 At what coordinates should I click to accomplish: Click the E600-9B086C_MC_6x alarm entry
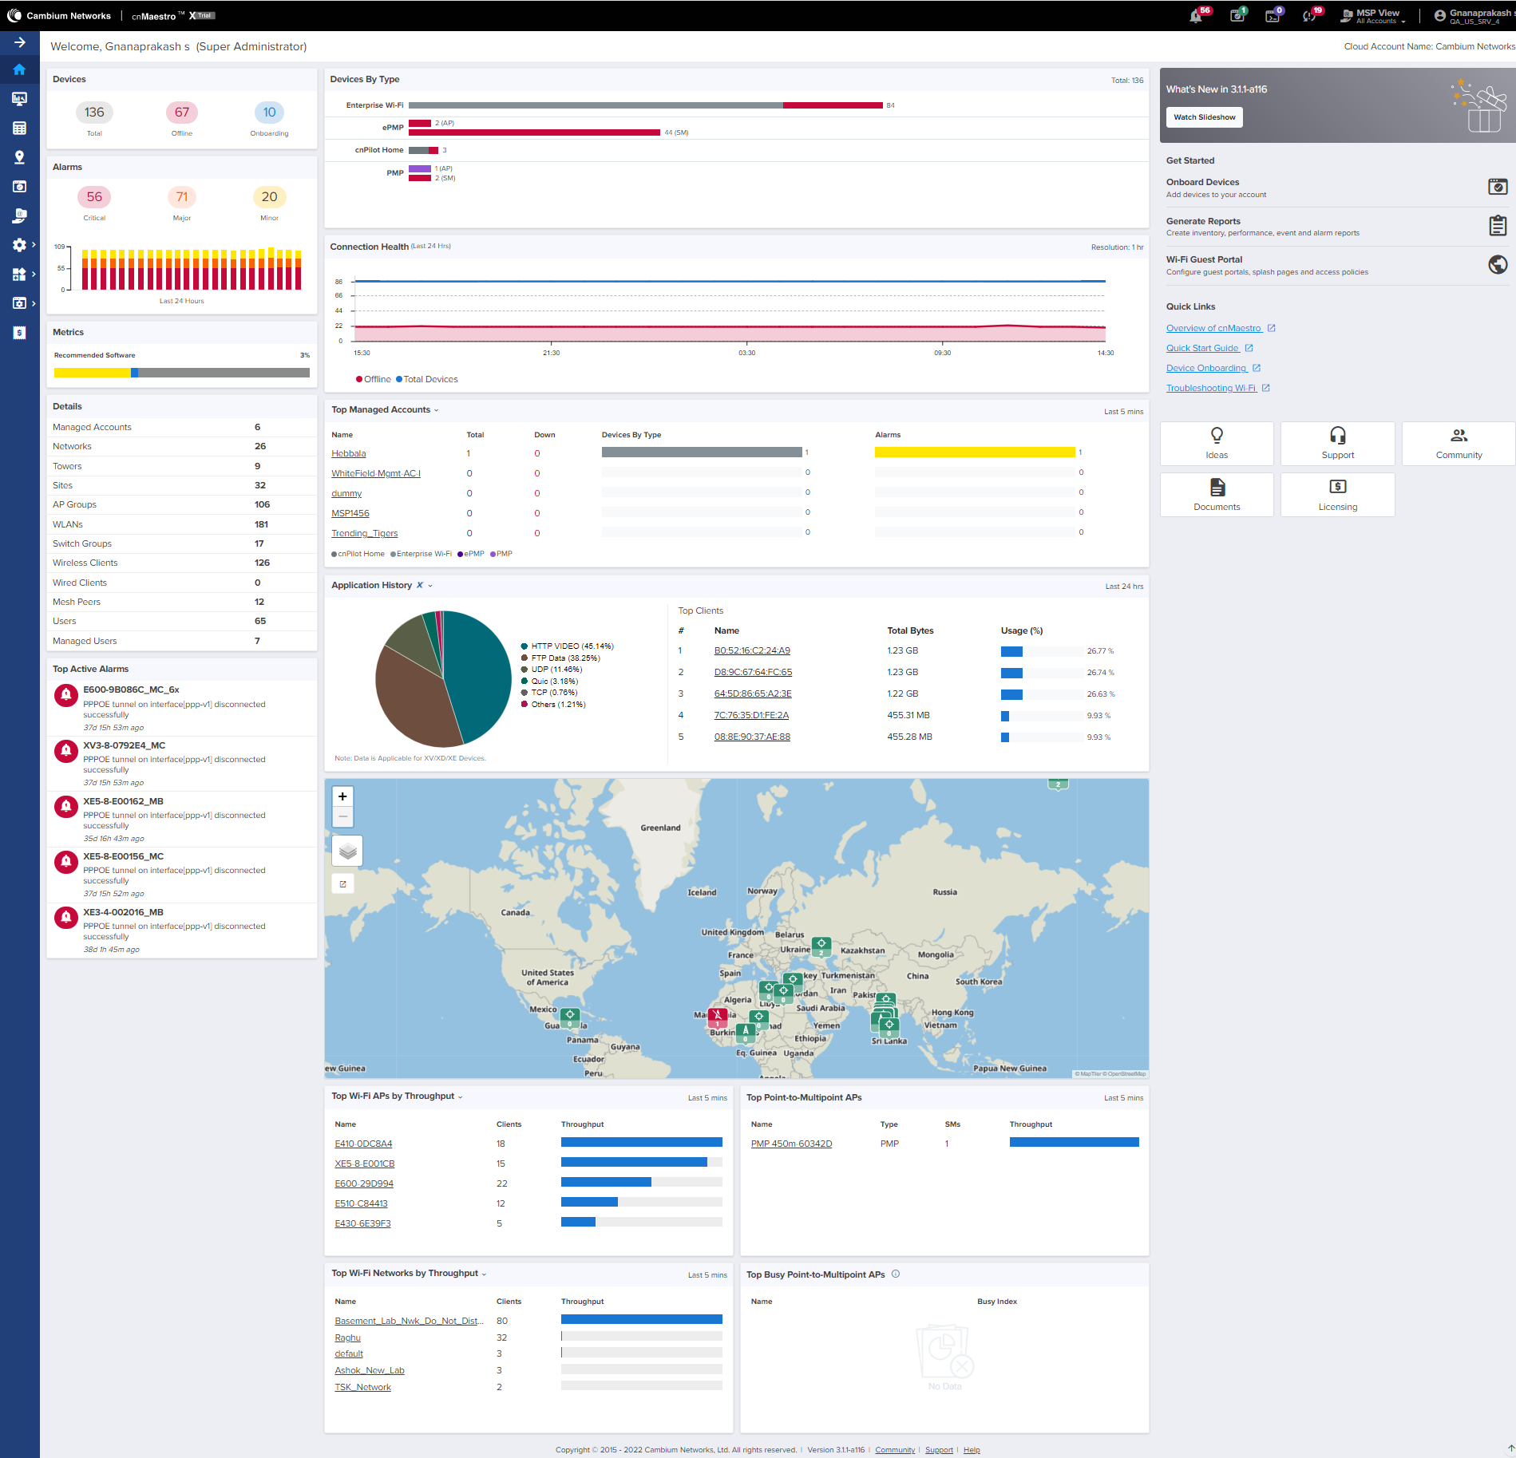182,709
